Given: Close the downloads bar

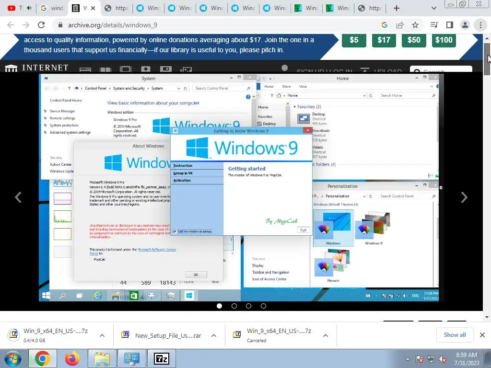Looking at the screenshot, I should pos(482,335).
